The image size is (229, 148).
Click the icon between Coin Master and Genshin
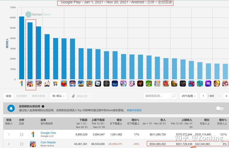[39, 83]
